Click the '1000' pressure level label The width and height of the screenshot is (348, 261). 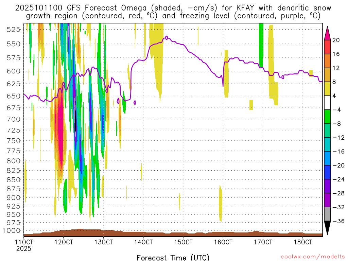[x=12, y=231]
